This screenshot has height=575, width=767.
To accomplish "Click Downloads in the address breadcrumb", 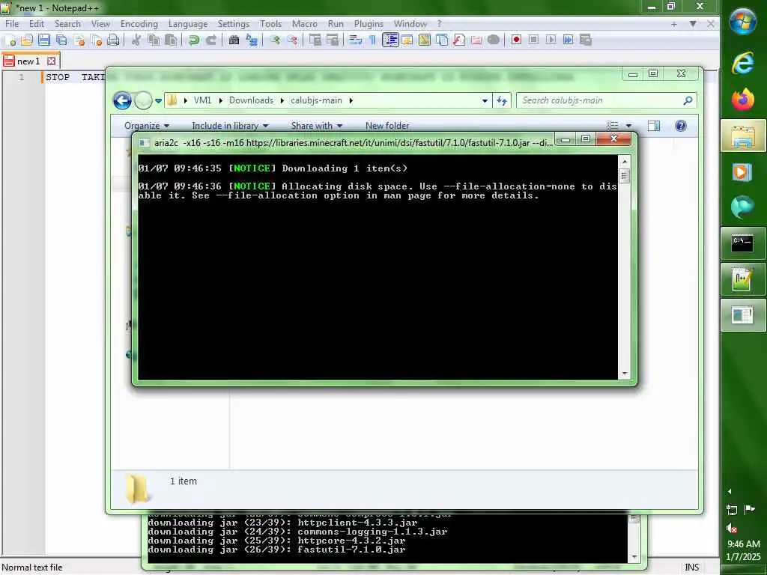I will pos(251,100).
